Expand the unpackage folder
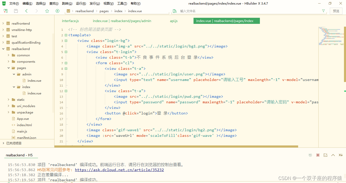This screenshot has height=183, width=346. 9,112
